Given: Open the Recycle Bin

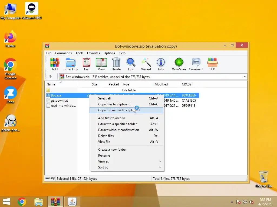Looking at the screenshot, I should [263, 179].
